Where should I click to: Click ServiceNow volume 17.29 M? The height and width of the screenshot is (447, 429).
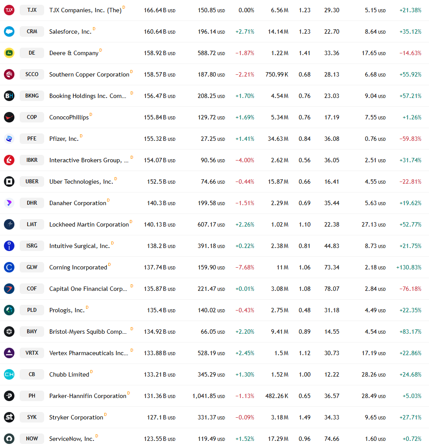point(278,439)
